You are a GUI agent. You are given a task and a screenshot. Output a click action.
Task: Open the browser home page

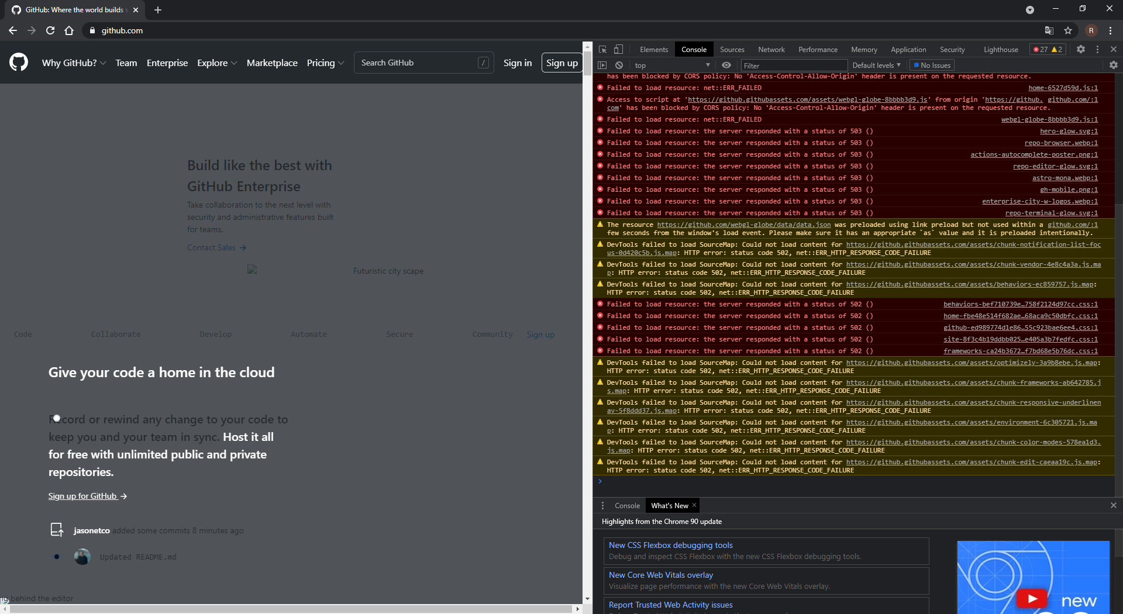[x=69, y=30]
